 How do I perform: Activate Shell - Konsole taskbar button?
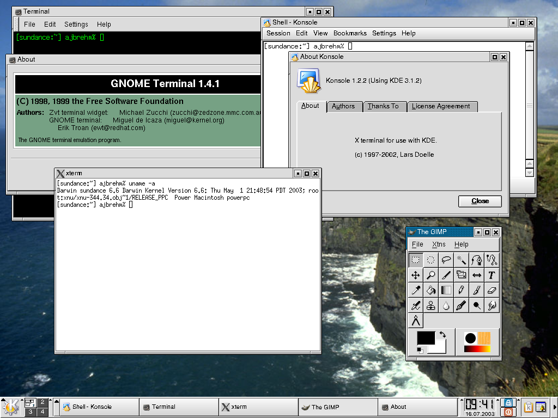tap(99, 407)
